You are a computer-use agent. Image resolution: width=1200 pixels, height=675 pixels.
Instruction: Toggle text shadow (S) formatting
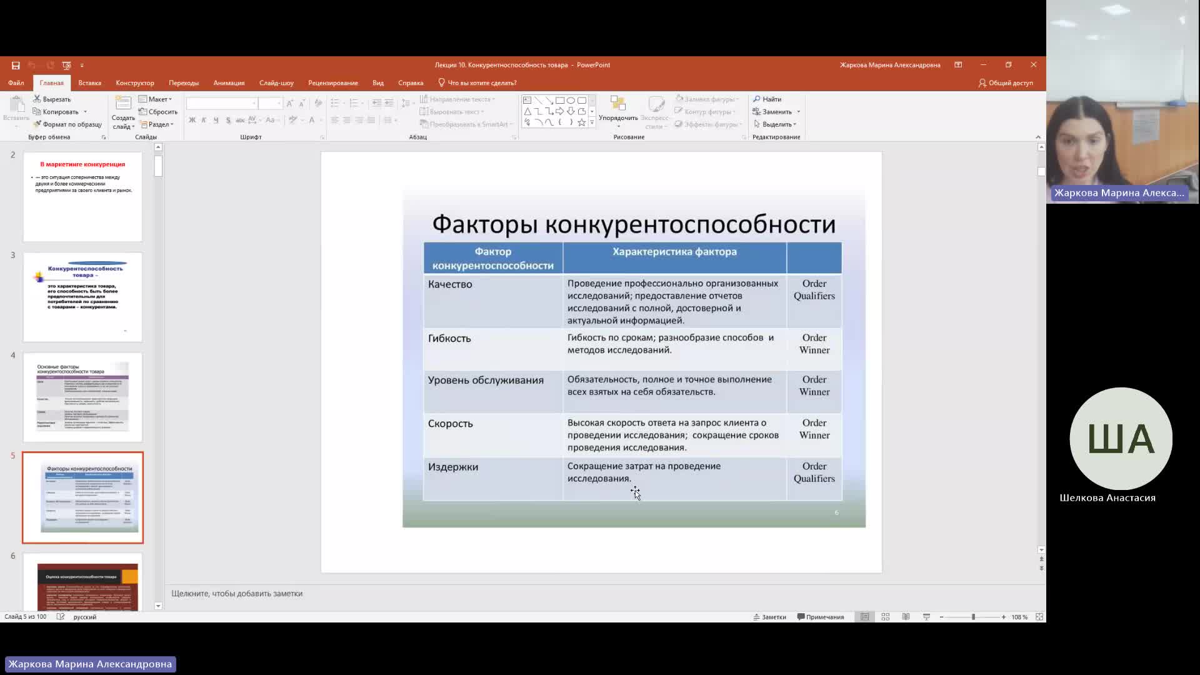click(228, 120)
